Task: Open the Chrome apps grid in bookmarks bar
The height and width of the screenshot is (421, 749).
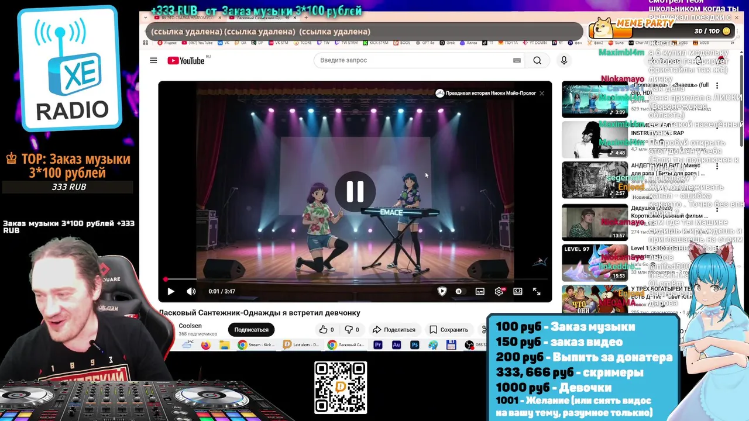Action: 146,43
